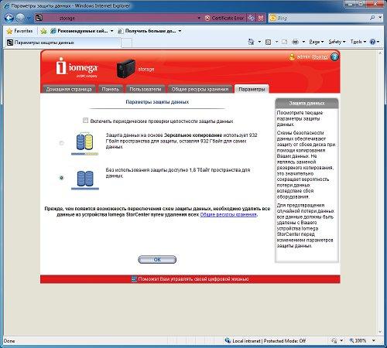Select the no-protection 1.8 TB radio button

click(61, 178)
